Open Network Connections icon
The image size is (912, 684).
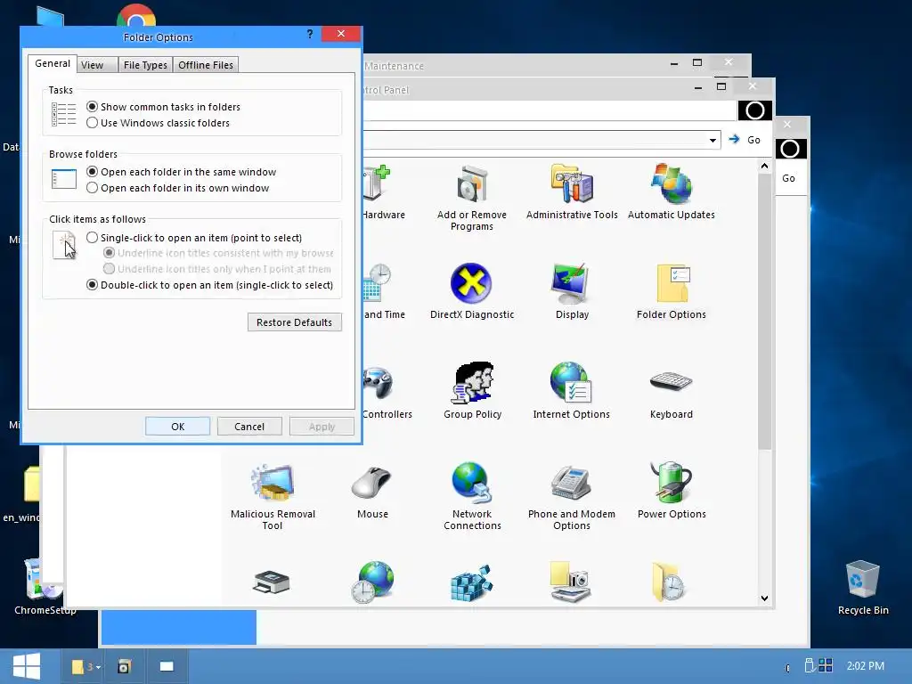click(x=472, y=497)
